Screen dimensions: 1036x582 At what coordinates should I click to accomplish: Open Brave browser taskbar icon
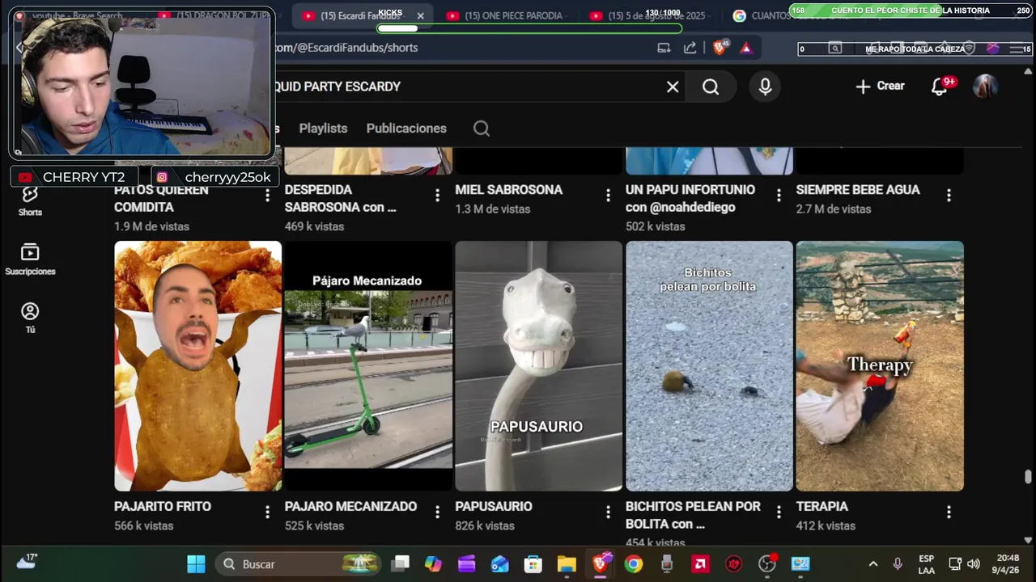pos(601,563)
